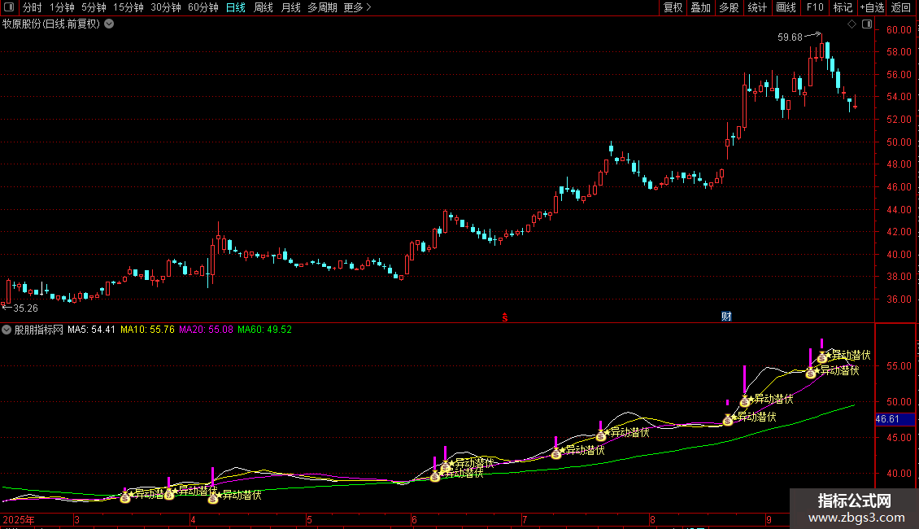
Task: Select the 60分钟 period tab
Action: pyautogui.click(x=203, y=7)
